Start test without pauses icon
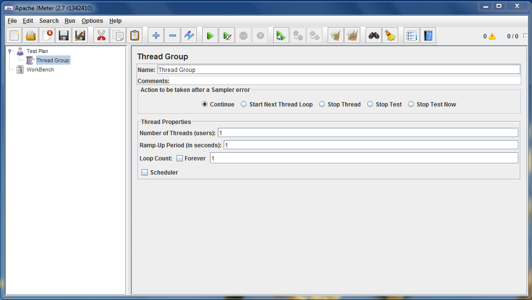The height and width of the screenshot is (300, 532). click(227, 35)
